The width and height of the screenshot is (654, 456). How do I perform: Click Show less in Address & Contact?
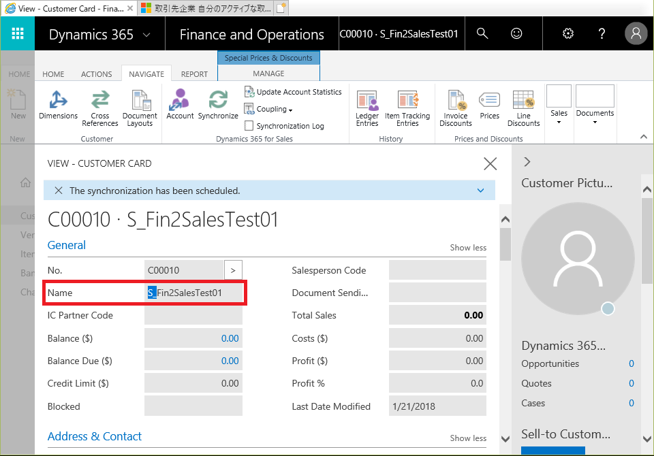click(468, 438)
